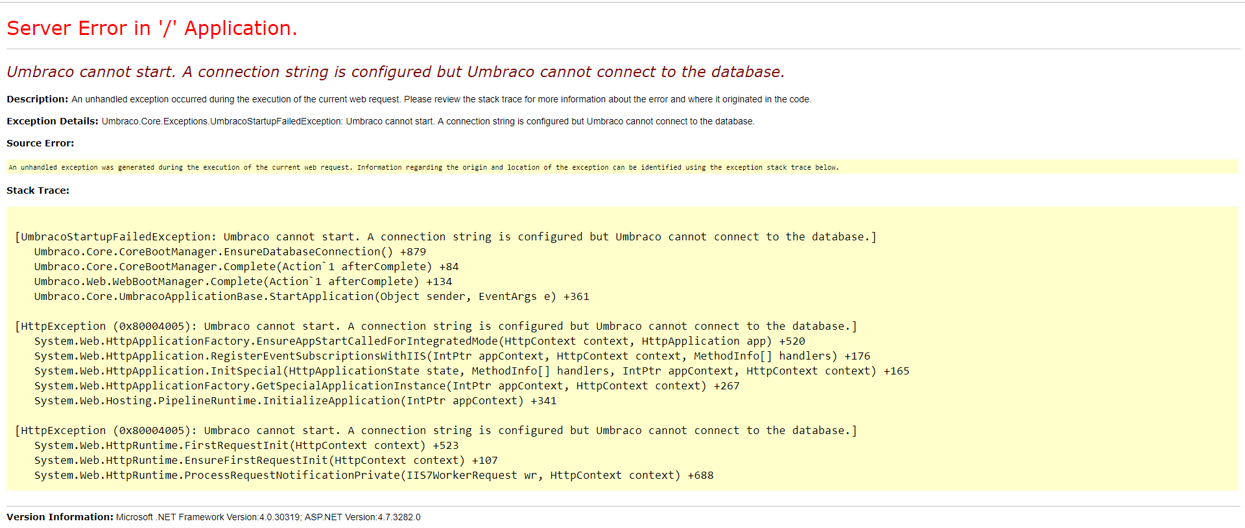Click the red italic Umbraco cannot start message
This screenshot has width=1245, height=528.
396,72
